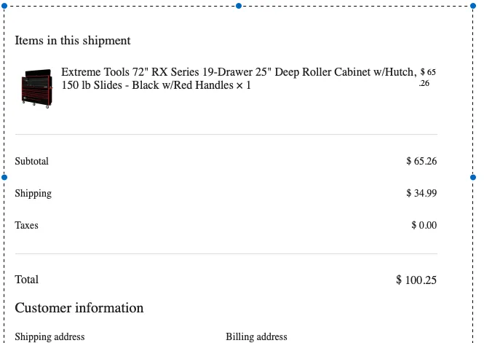Image resolution: width=484 pixels, height=343 pixels.
Task: Click the top-right selection handle
Action: [473, 6]
